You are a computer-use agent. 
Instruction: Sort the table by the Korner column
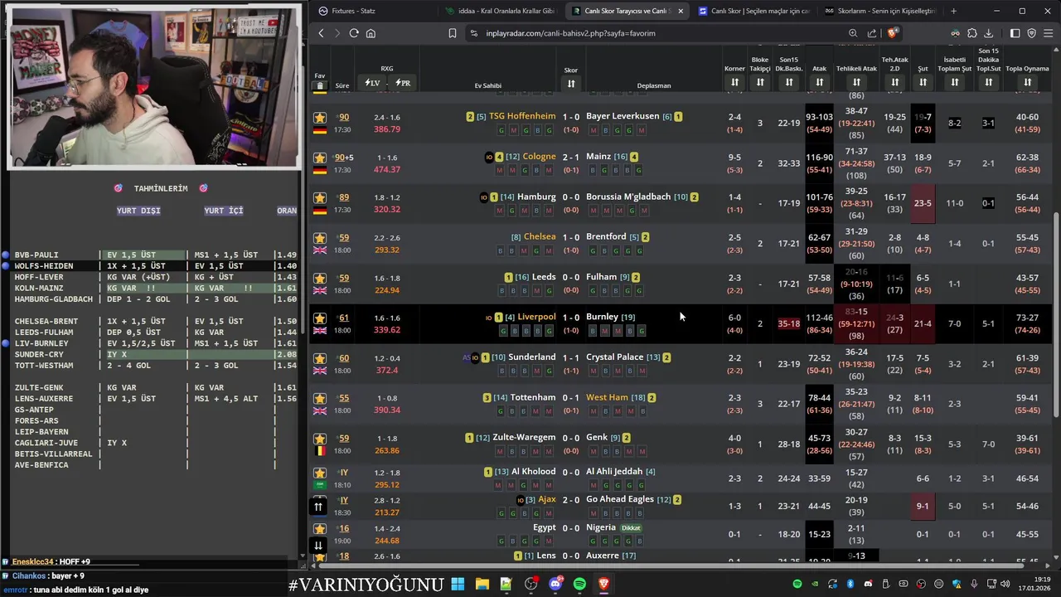click(x=734, y=82)
